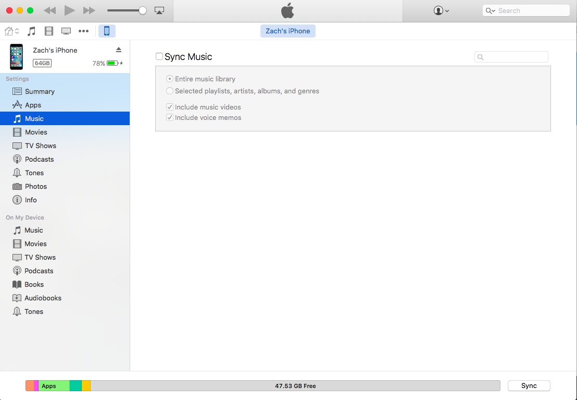The width and height of the screenshot is (577, 400).
Task: Open the Home sharing library selector
Action: (12, 31)
